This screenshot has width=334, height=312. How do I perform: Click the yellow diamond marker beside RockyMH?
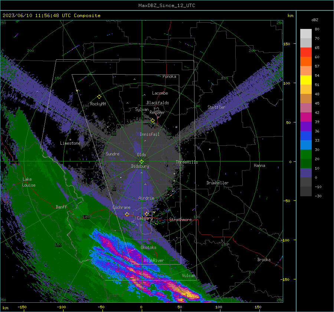(x=99, y=97)
